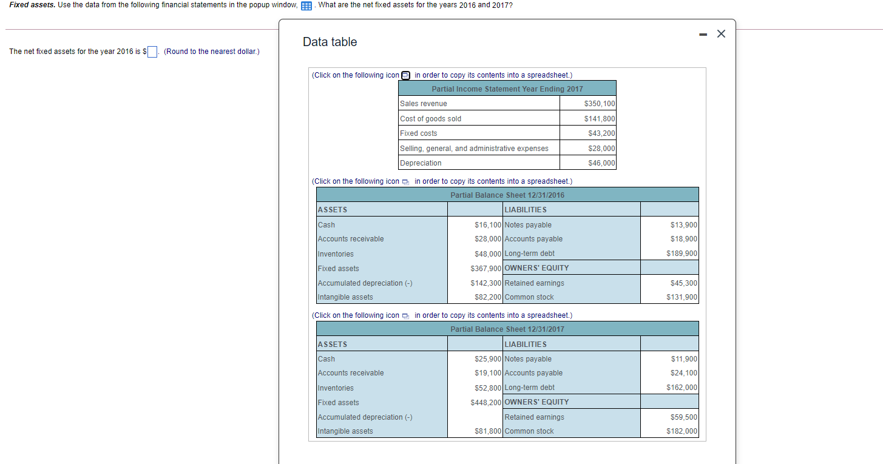Click the Fixed assets row in the 2016 table
The width and height of the screenshot is (883, 464).
(338, 268)
